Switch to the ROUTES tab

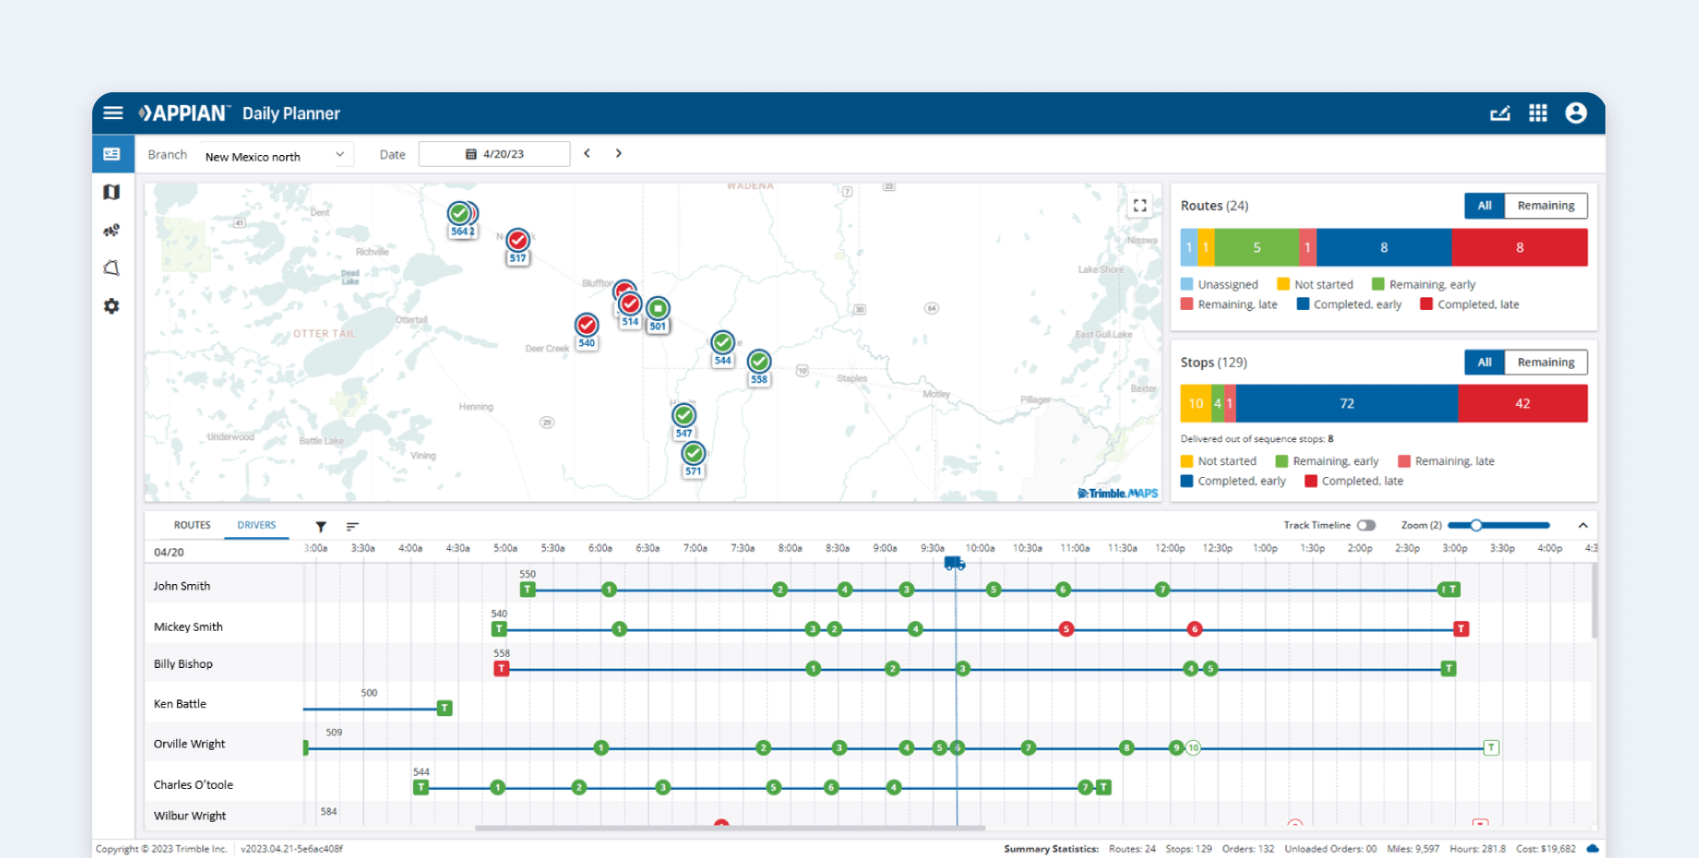192,525
